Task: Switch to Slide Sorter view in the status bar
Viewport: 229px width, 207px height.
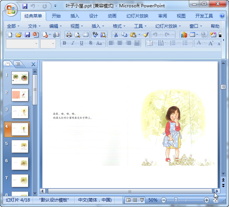Action: (x=135, y=200)
